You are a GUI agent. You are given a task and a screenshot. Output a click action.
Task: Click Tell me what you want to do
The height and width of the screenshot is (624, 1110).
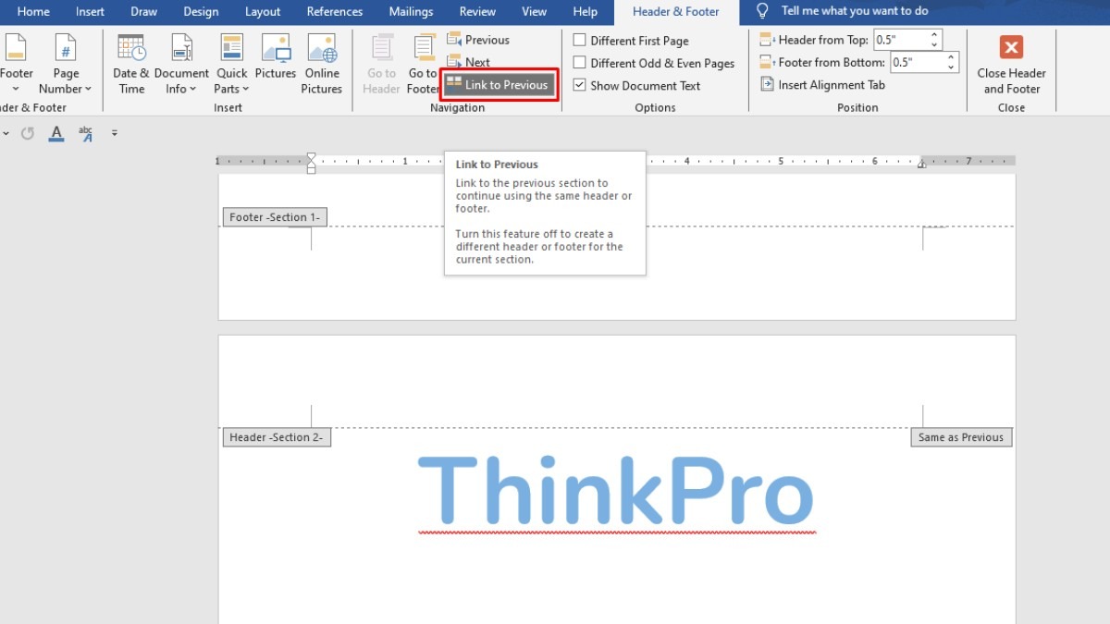855,11
